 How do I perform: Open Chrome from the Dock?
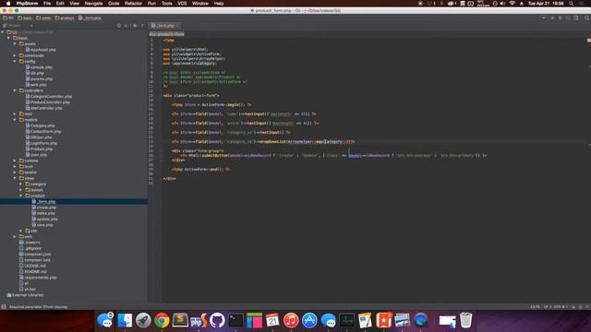162,321
